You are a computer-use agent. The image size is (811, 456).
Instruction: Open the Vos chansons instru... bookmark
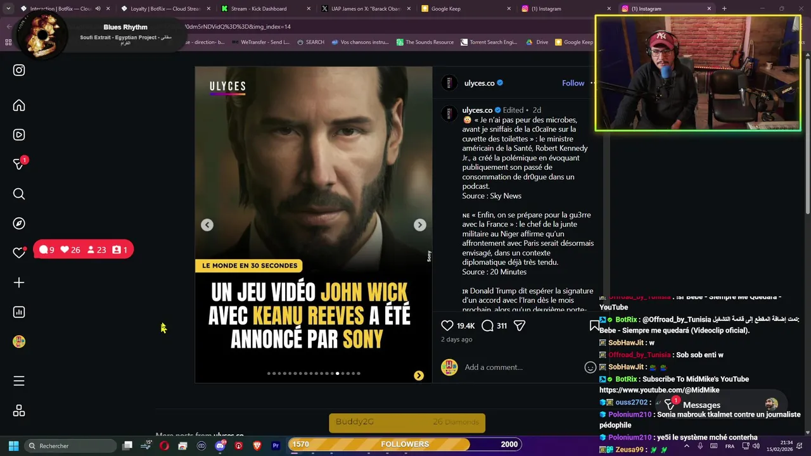[360, 42]
